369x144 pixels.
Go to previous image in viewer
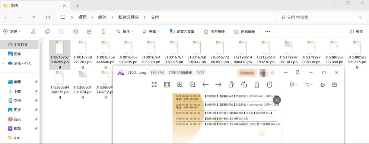point(206,85)
